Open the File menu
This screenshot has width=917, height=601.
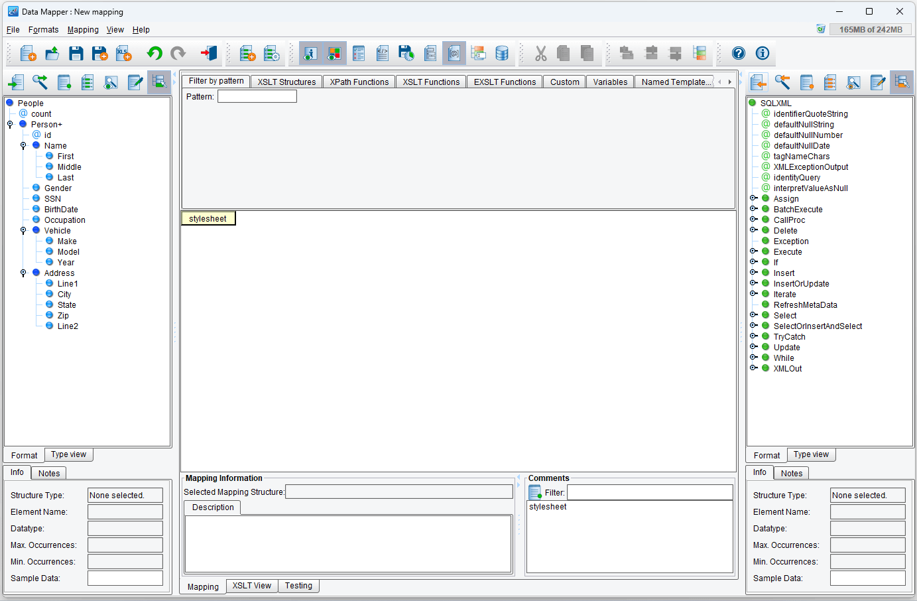13,30
